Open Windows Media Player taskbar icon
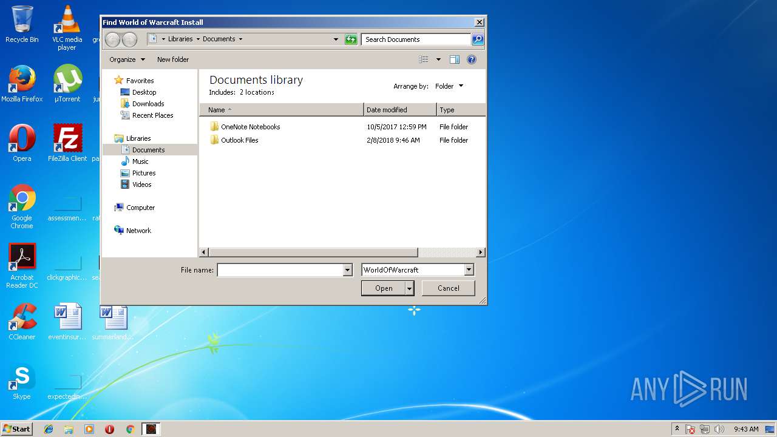 tap(89, 429)
